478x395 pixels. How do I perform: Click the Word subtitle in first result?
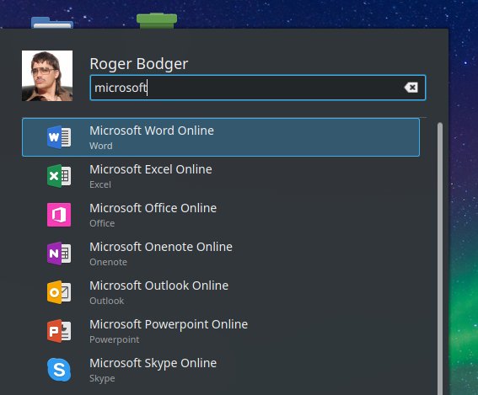[101, 146]
